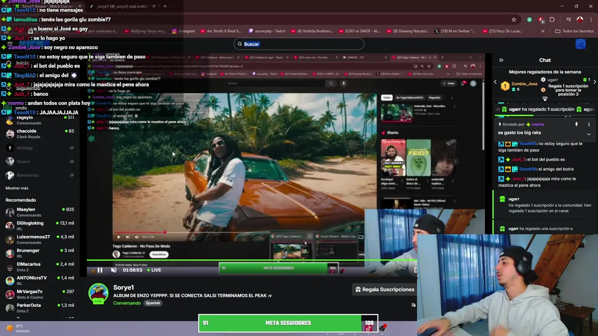The width and height of the screenshot is (598, 336).
Task: Unpin the pinned chat message
Action: point(576,125)
